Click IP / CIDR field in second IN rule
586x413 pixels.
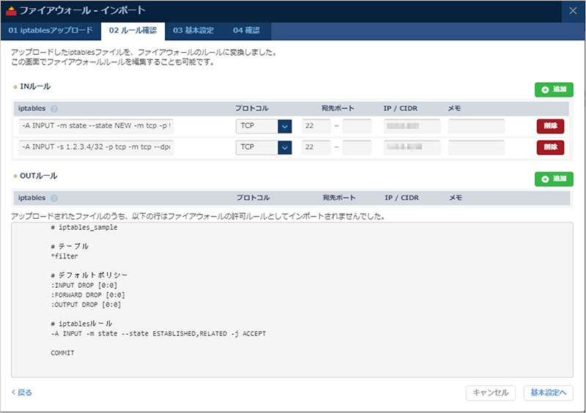click(412, 147)
